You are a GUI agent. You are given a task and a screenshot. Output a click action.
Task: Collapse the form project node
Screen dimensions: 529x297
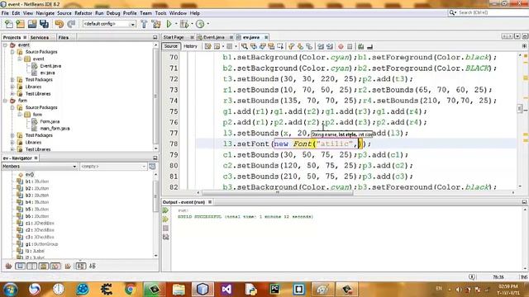point(5,101)
